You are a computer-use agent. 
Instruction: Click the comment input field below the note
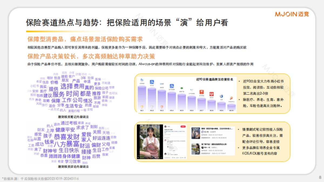pyautogui.click(x=167, y=158)
